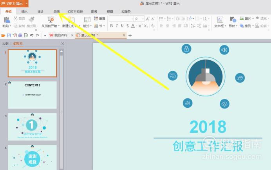Screen dimensions: 271x170
Task: Open the 设计 ribbon tab
Action: (40, 11)
